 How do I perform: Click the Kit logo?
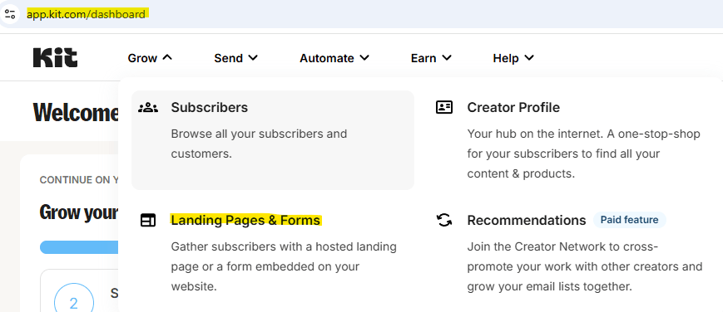[x=56, y=58]
